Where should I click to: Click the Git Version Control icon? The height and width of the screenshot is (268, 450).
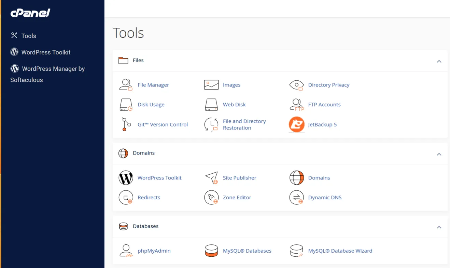pyautogui.click(x=126, y=124)
